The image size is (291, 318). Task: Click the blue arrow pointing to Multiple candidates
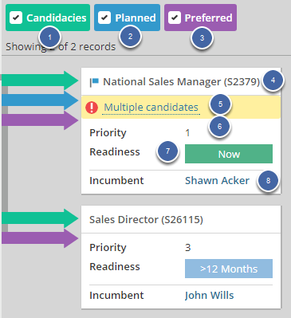[x=40, y=100]
